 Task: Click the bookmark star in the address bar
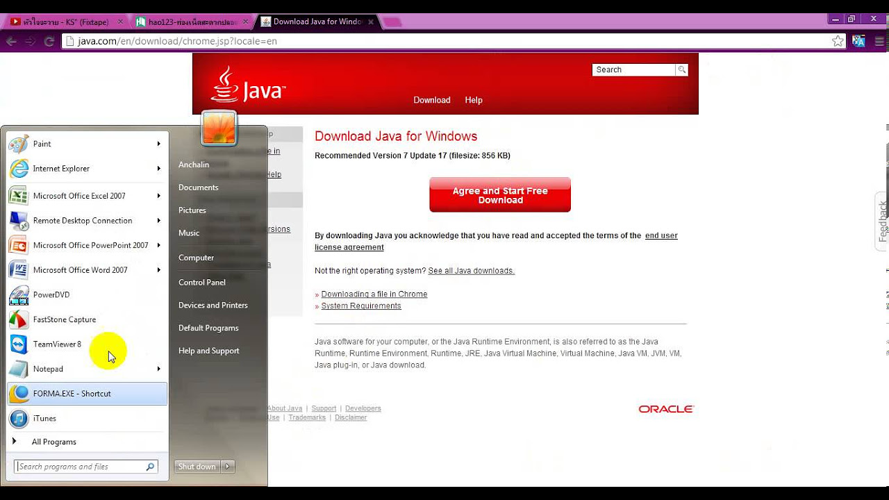point(838,41)
